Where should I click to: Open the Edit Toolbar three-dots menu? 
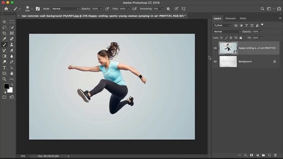point(11,79)
